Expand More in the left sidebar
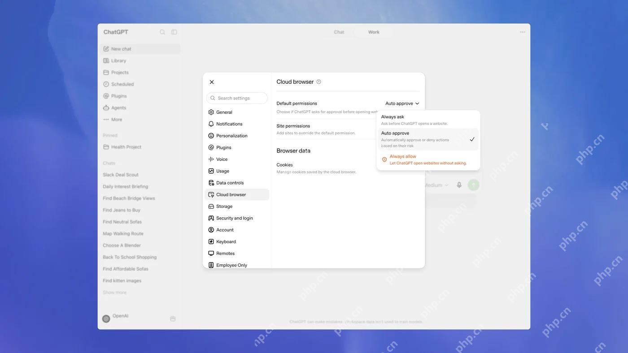This screenshot has height=353, width=628. click(140, 120)
